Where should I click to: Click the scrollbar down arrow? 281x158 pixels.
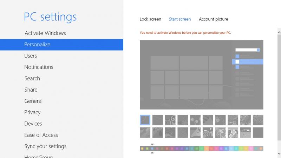(x=279, y=153)
